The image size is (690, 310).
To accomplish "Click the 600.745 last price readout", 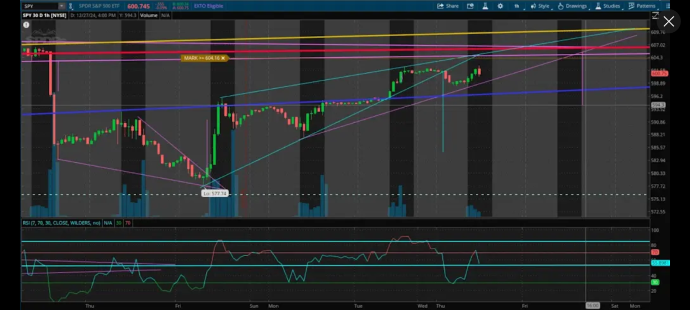I will (x=138, y=6).
